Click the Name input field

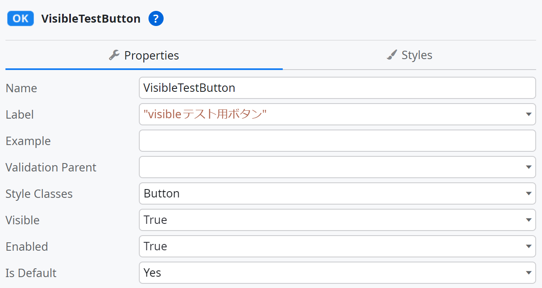click(x=337, y=88)
